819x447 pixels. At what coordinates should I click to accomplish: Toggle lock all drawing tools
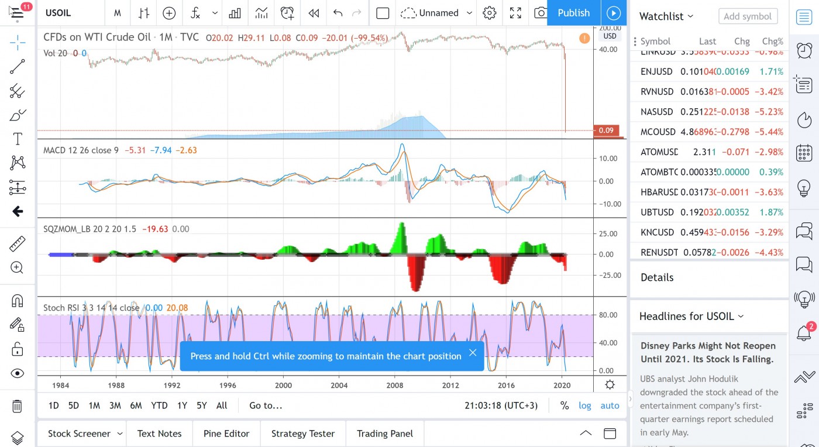[x=18, y=349]
